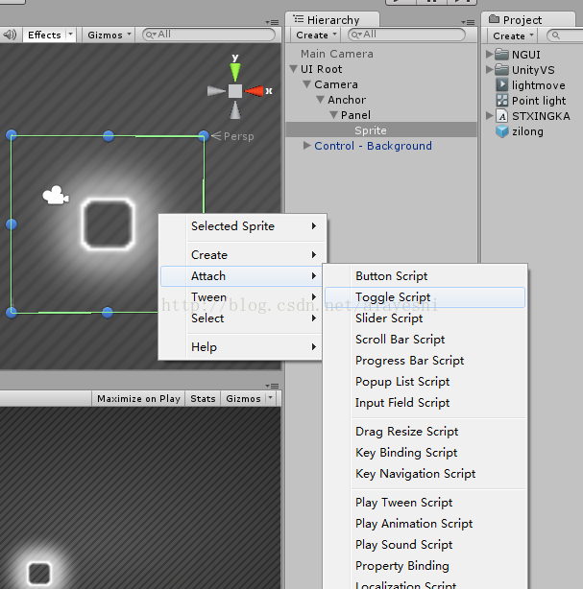Expand the Control - Background node
Screen dimensions: 583x589
[307, 146]
